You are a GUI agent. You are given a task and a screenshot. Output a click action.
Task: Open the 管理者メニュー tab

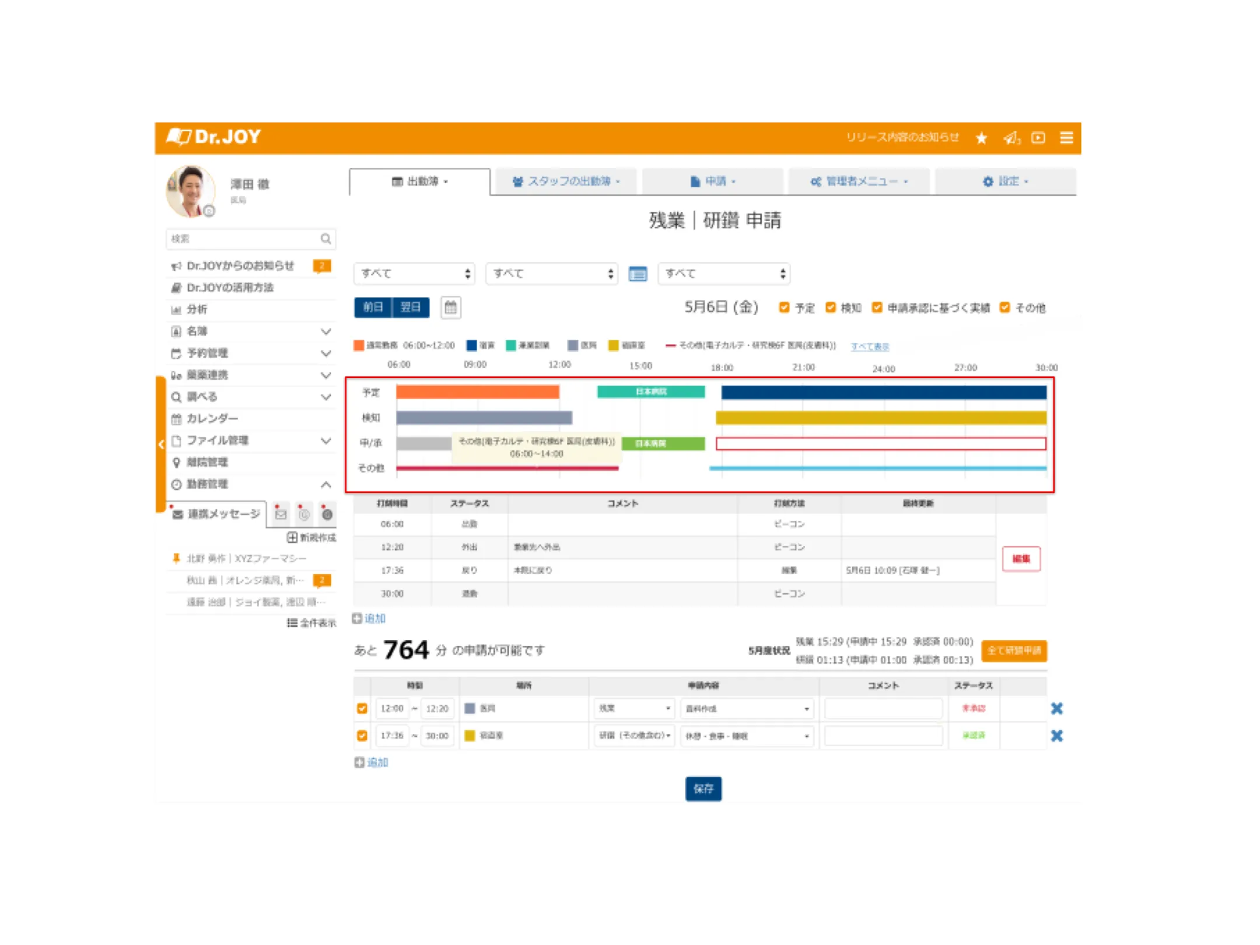click(859, 181)
